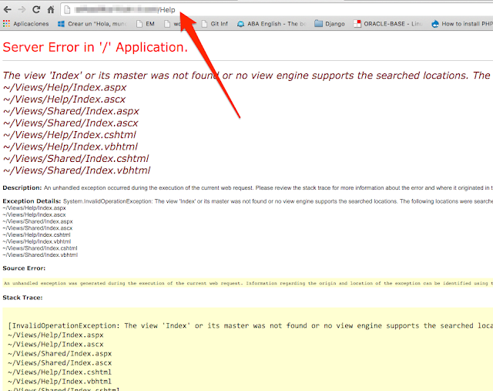Screen dimensions: 493x391
Task: Click the large italic ~/Views/Help/Index.cshtml line
Action: (x=69, y=135)
